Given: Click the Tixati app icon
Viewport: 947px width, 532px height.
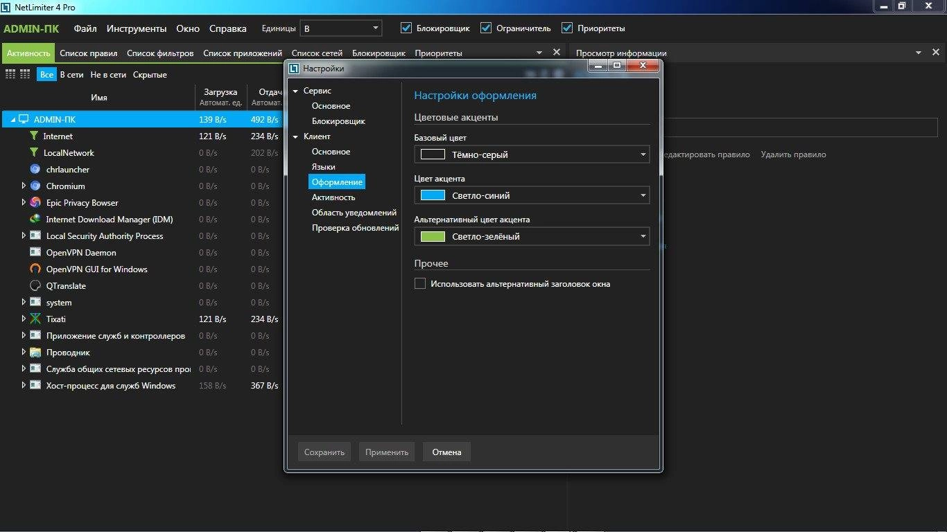Looking at the screenshot, I should tap(35, 319).
